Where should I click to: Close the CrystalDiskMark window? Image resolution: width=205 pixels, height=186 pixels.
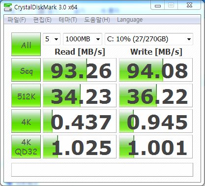coord(189,5)
